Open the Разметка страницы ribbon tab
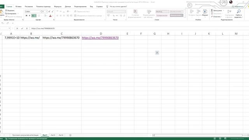The image size is (249, 140). 43,7
